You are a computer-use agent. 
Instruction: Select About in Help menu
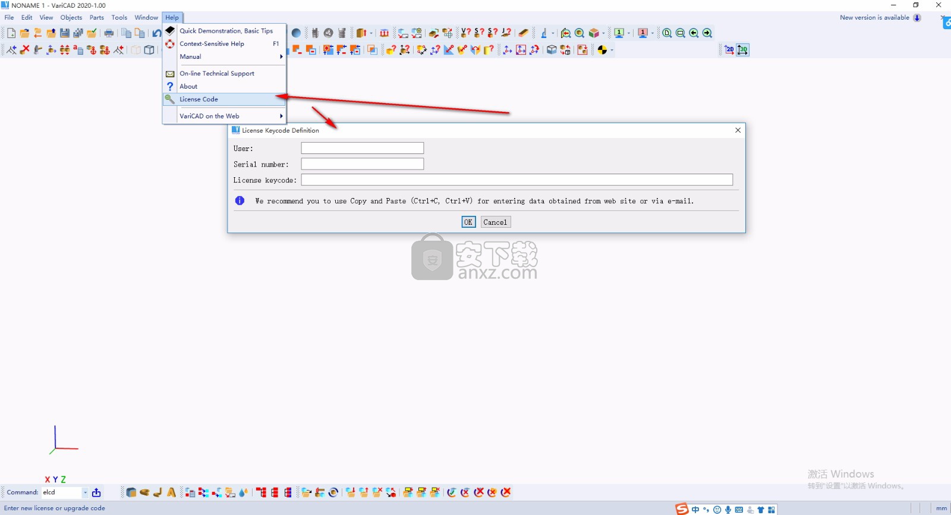(x=224, y=87)
